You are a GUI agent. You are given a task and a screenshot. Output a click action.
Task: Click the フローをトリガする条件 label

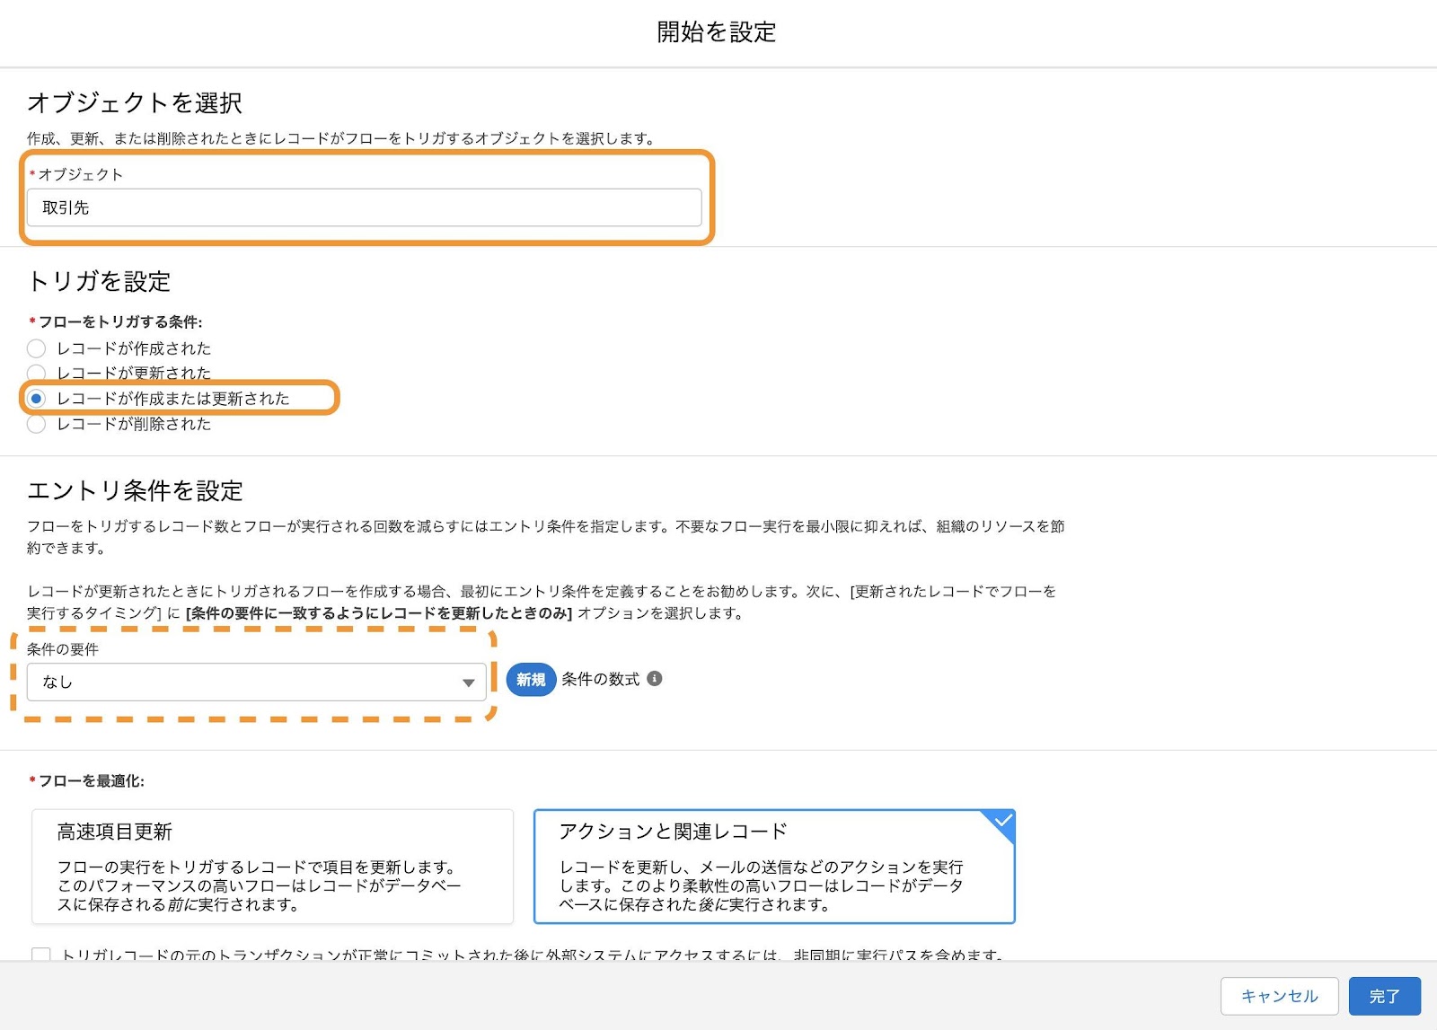click(119, 321)
